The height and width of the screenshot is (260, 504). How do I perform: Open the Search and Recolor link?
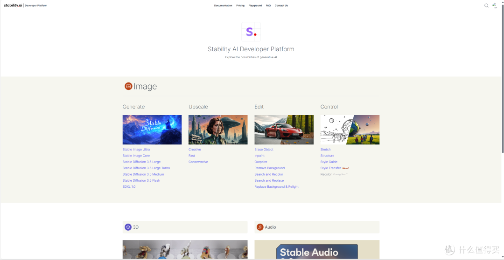pyautogui.click(x=269, y=174)
